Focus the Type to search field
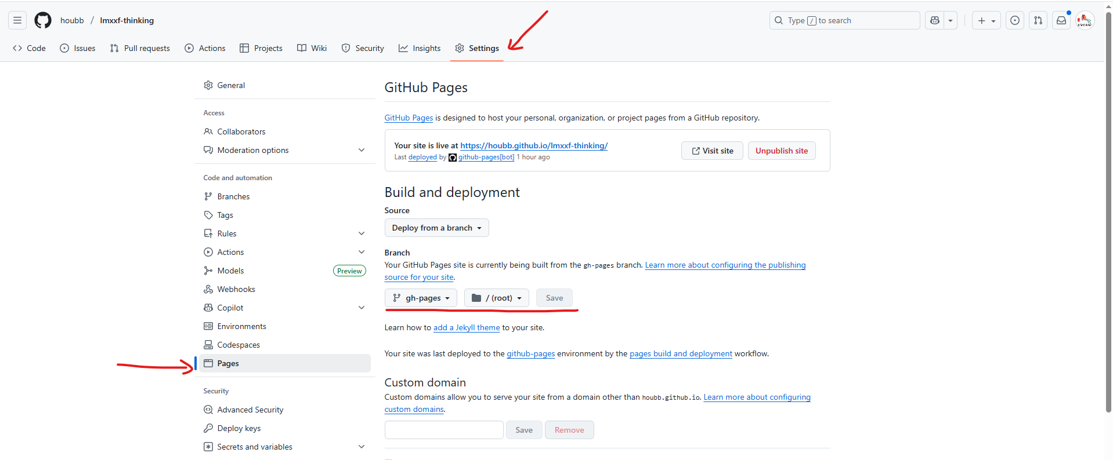1113x460 pixels. pos(844,20)
